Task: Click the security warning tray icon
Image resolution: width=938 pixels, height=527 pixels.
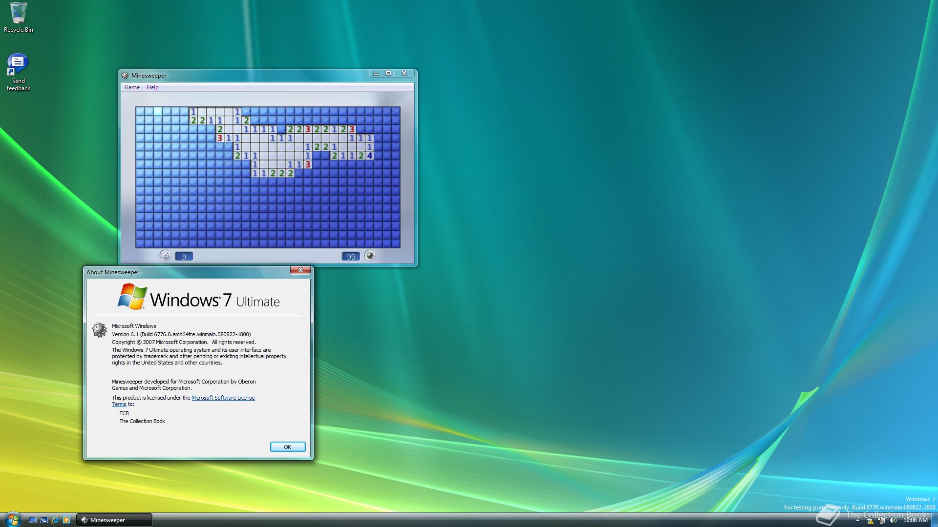Action: (x=870, y=521)
